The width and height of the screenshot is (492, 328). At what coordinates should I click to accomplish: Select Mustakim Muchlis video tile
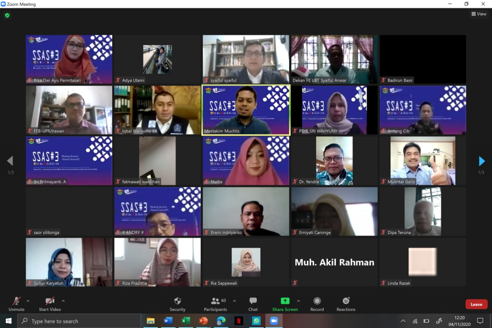[x=246, y=110]
